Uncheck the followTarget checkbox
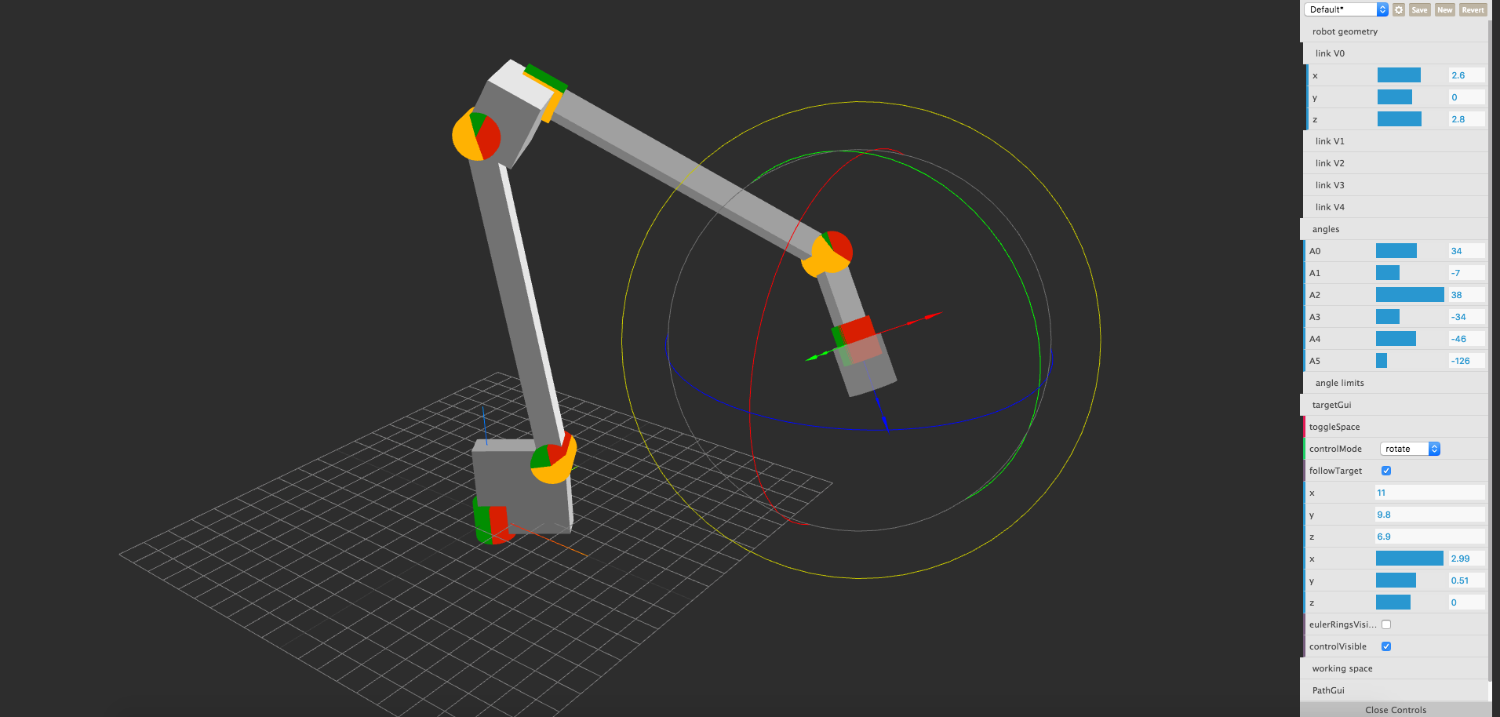1500x717 pixels. pos(1386,470)
